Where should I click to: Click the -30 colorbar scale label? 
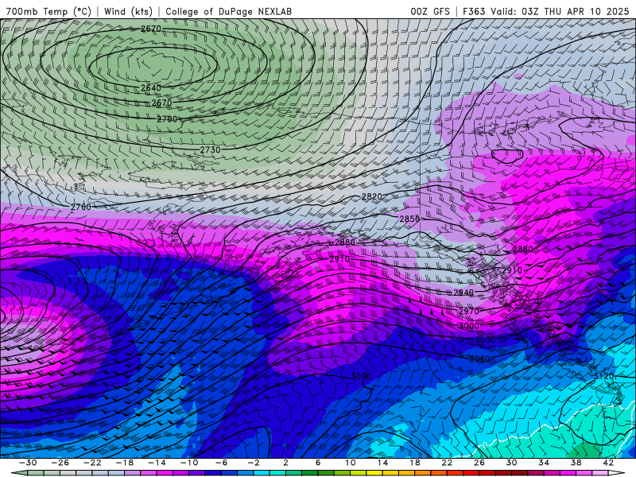pos(28,463)
